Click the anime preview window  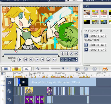tap(40, 28)
